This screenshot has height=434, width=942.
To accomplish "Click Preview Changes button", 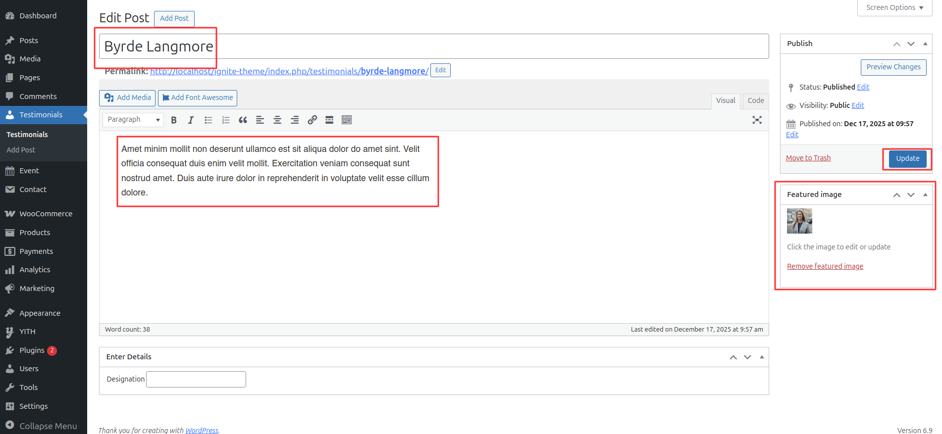I will coord(893,67).
